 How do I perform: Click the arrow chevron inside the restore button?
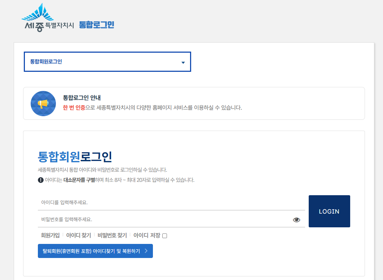pyautogui.click(x=146, y=251)
